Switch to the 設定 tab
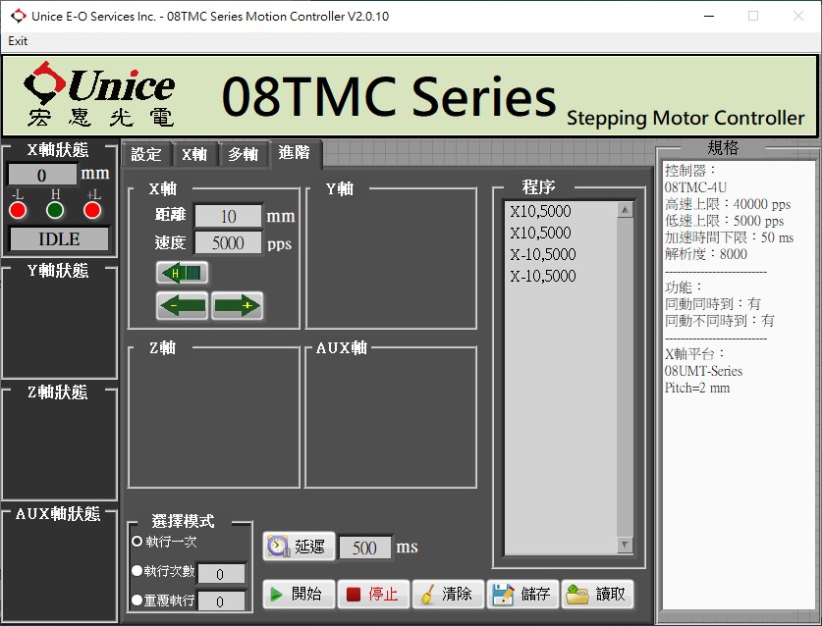The height and width of the screenshot is (626, 822). tap(146, 154)
